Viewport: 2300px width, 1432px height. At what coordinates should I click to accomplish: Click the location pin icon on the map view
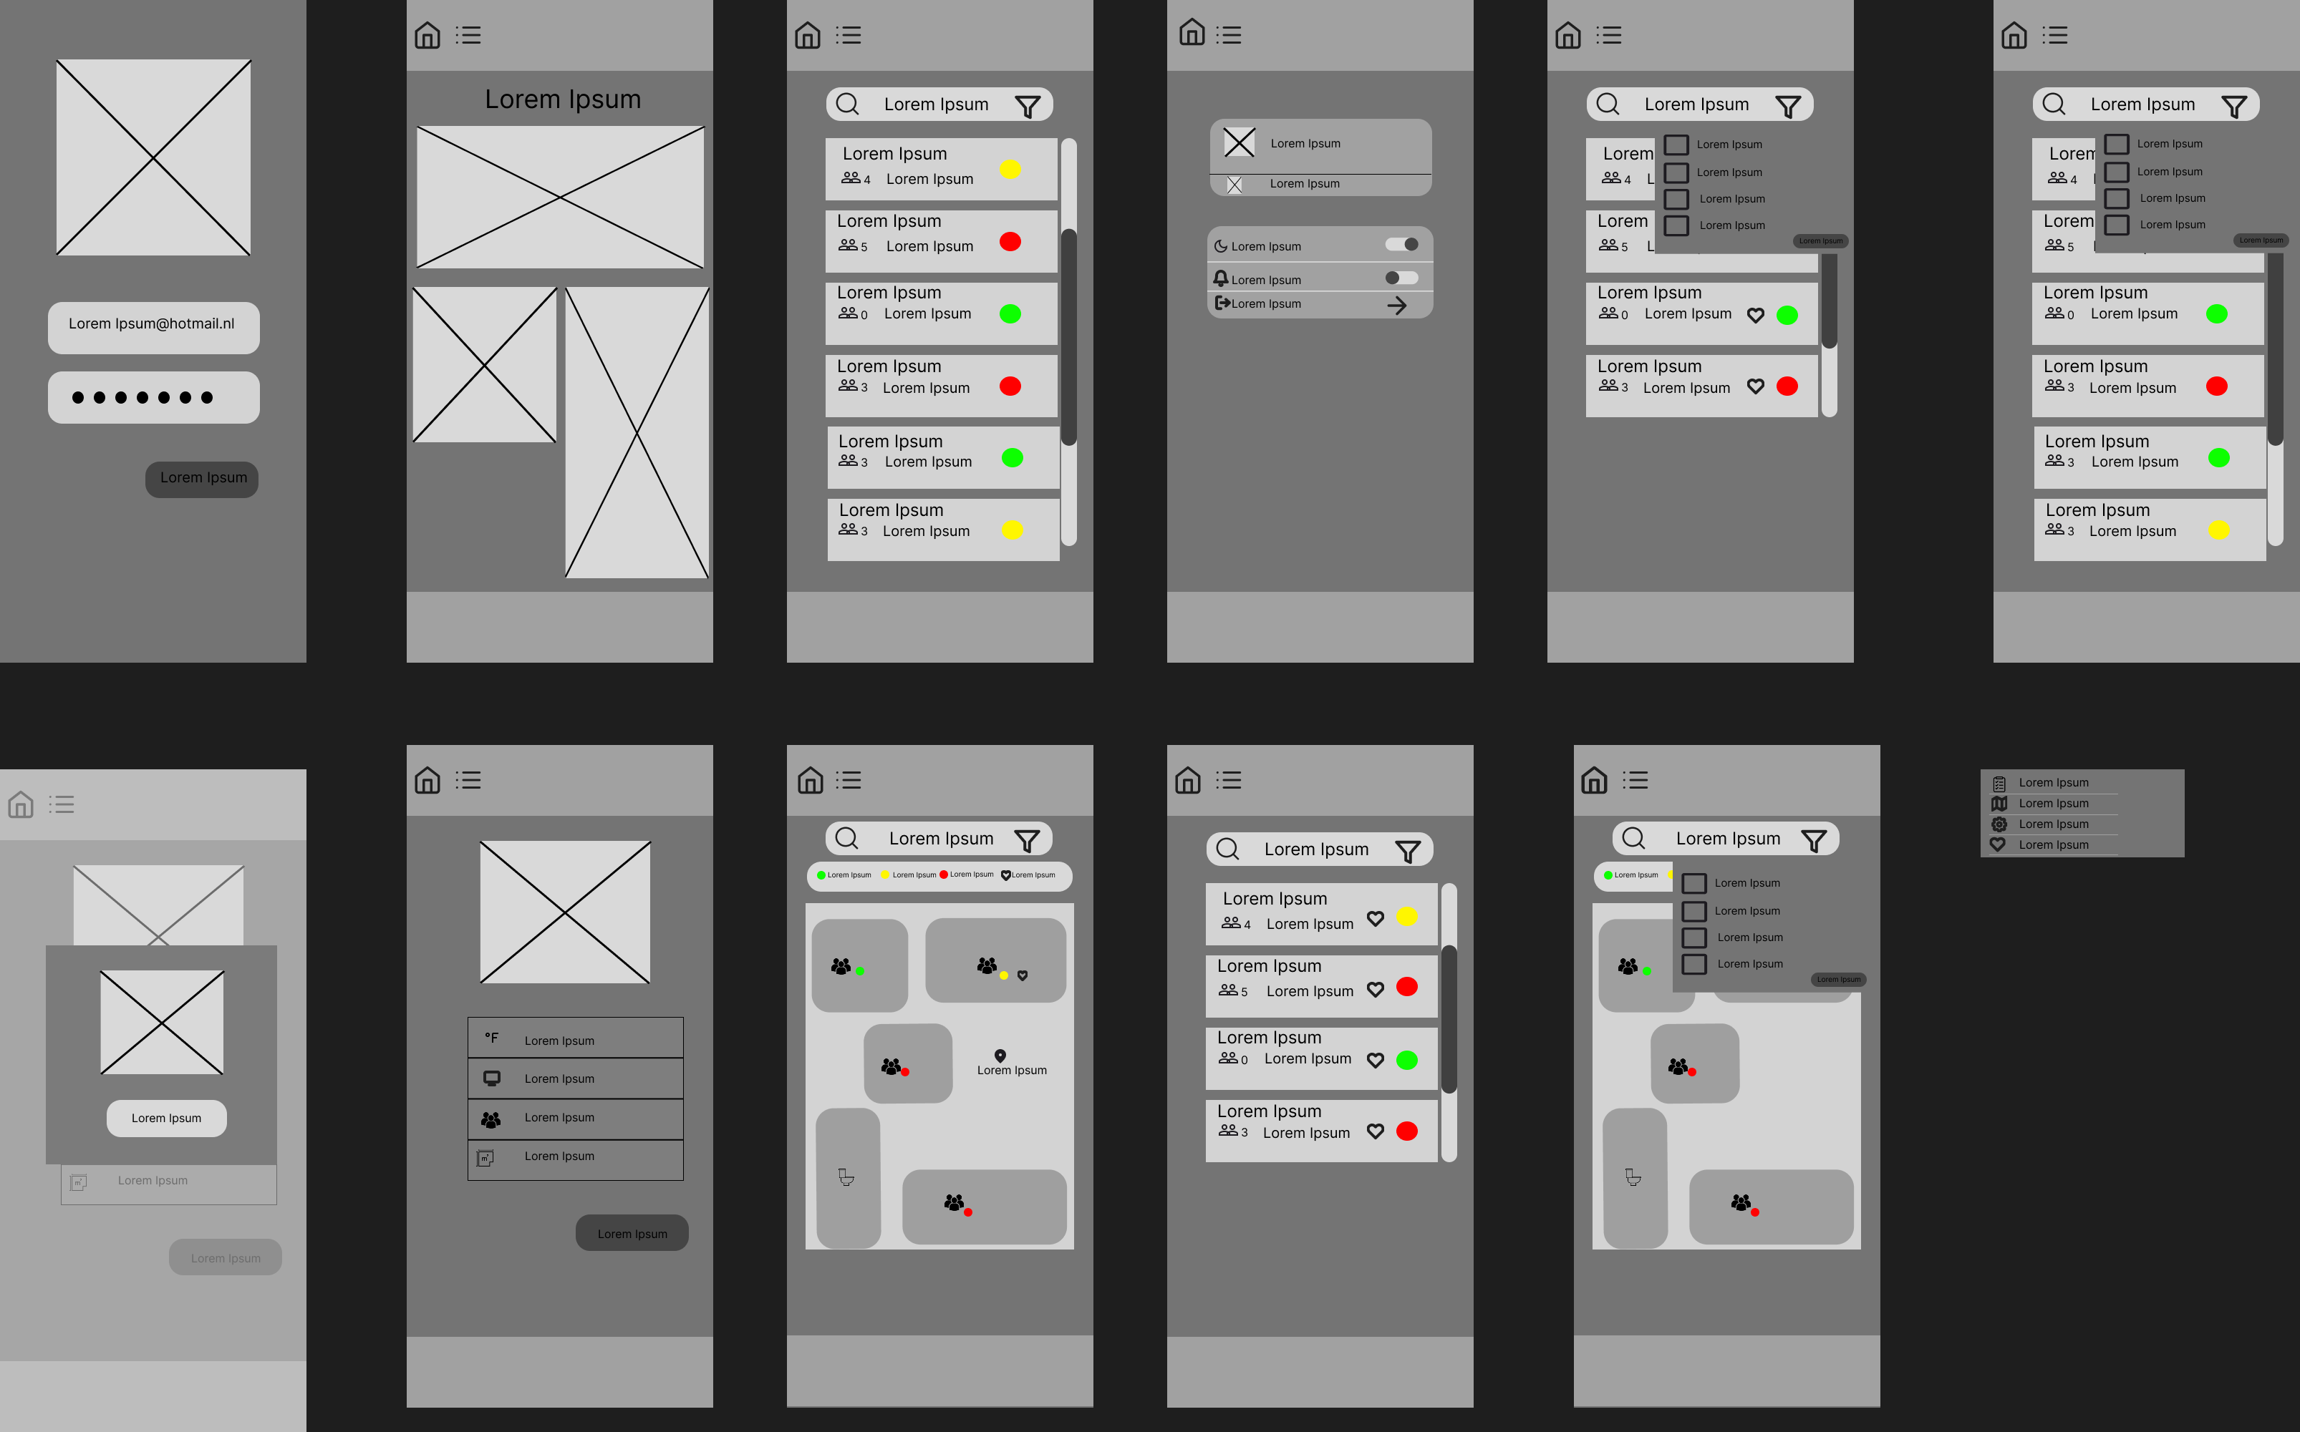pos(1001,1056)
